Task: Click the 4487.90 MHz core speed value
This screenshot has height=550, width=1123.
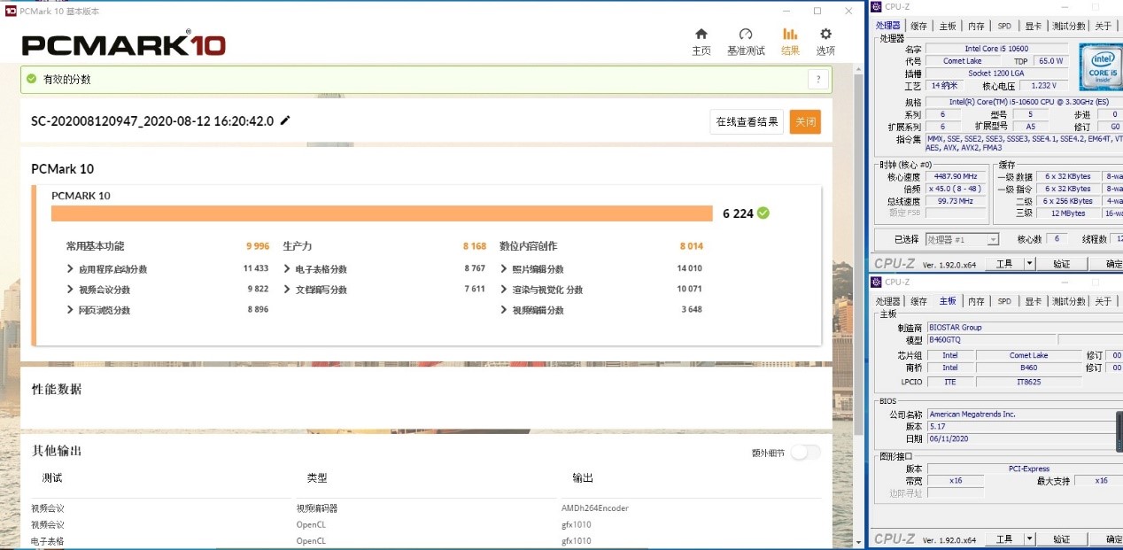Action: point(956,176)
